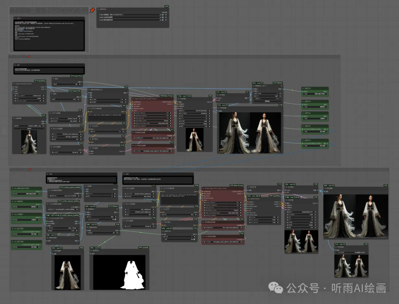Open the interpolation_mode dropdown
This screenshot has width=399, height=304.
tap(153, 121)
